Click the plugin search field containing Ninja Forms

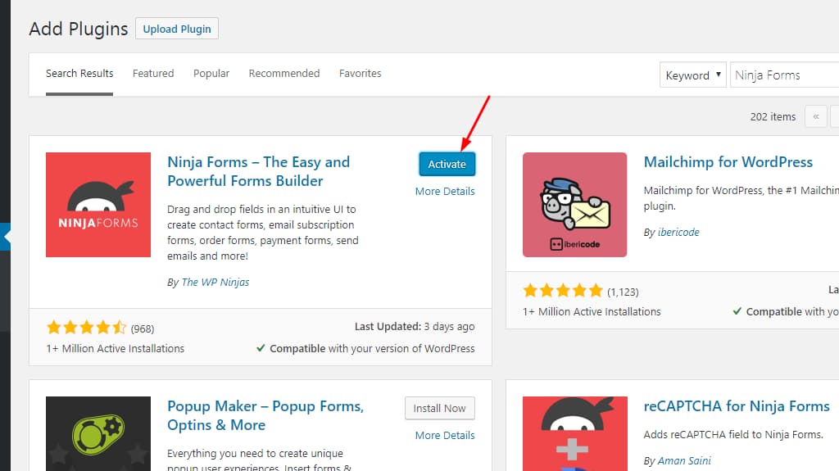pos(784,75)
